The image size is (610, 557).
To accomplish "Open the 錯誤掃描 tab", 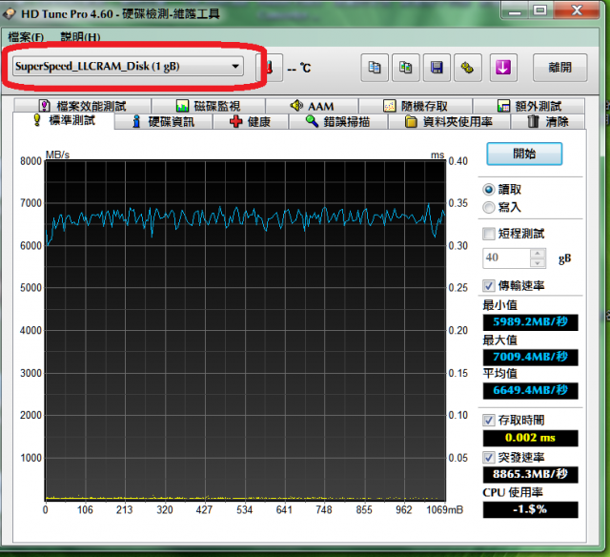I will [x=337, y=122].
